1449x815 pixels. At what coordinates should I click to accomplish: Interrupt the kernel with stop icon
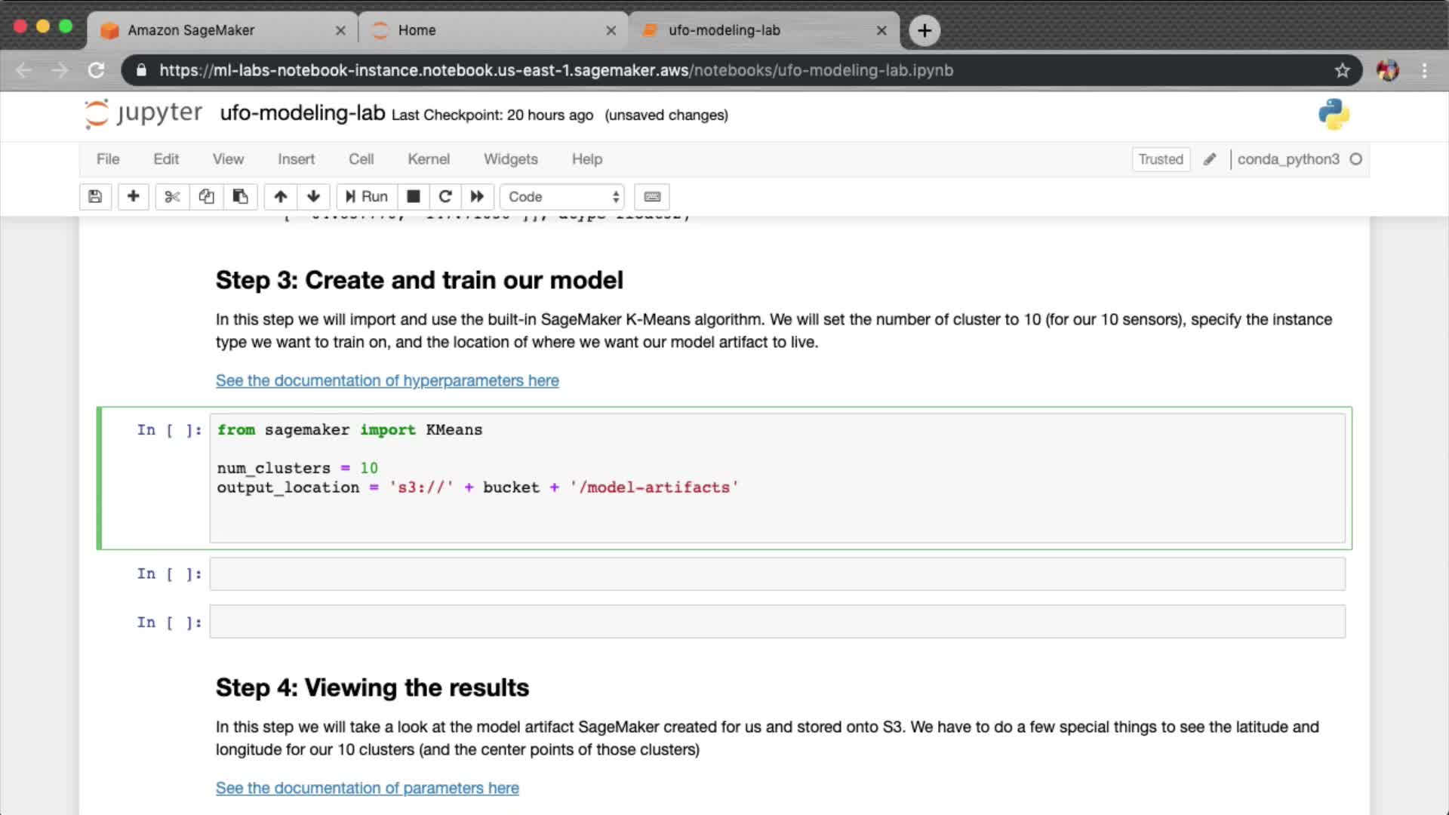[413, 197]
